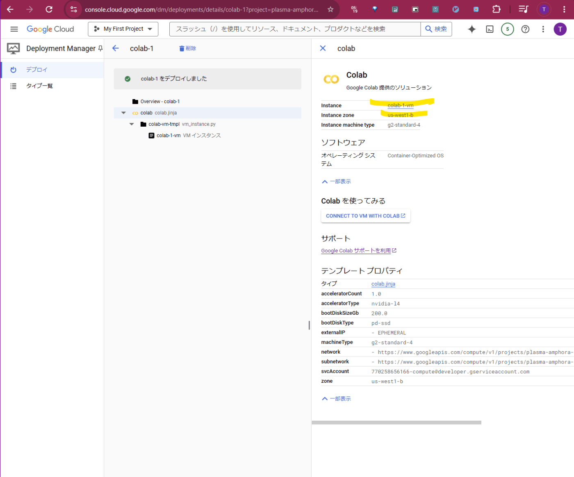Click the 検索 search button
This screenshot has width=574, height=477.
(x=436, y=29)
